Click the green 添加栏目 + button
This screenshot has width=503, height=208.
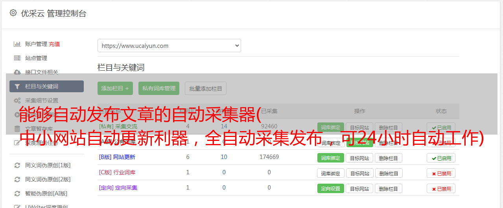(x=115, y=88)
